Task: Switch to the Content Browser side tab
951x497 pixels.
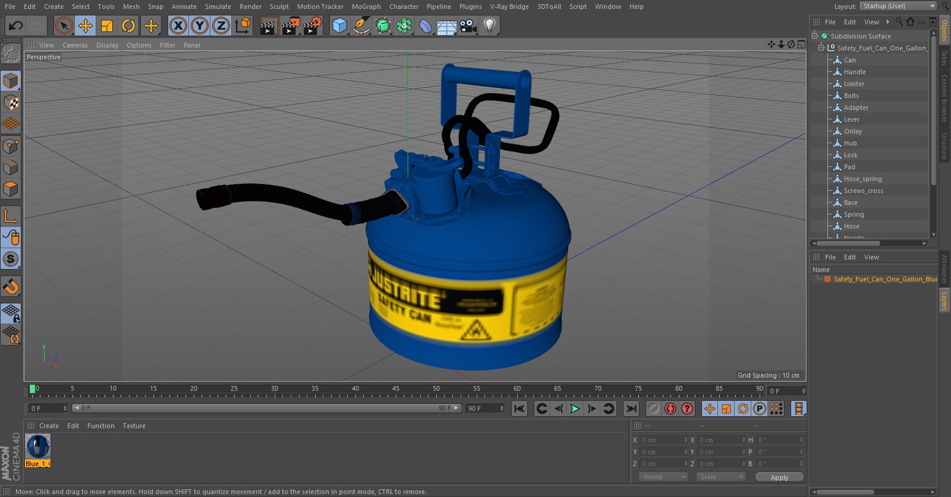Action: point(944,98)
